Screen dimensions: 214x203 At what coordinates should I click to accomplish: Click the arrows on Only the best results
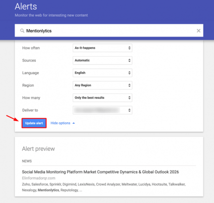pyautogui.click(x=129, y=98)
